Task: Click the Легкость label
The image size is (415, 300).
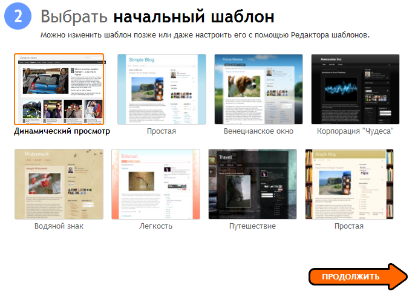Action: pos(156,226)
